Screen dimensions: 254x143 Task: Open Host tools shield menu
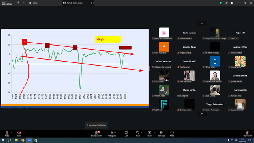click(161, 134)
